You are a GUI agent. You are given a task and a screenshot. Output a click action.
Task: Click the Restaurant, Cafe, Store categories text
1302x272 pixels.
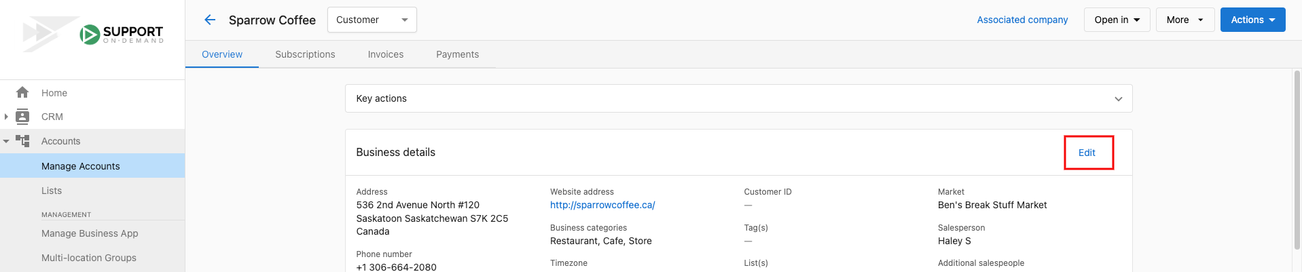[x=601, y=241]
